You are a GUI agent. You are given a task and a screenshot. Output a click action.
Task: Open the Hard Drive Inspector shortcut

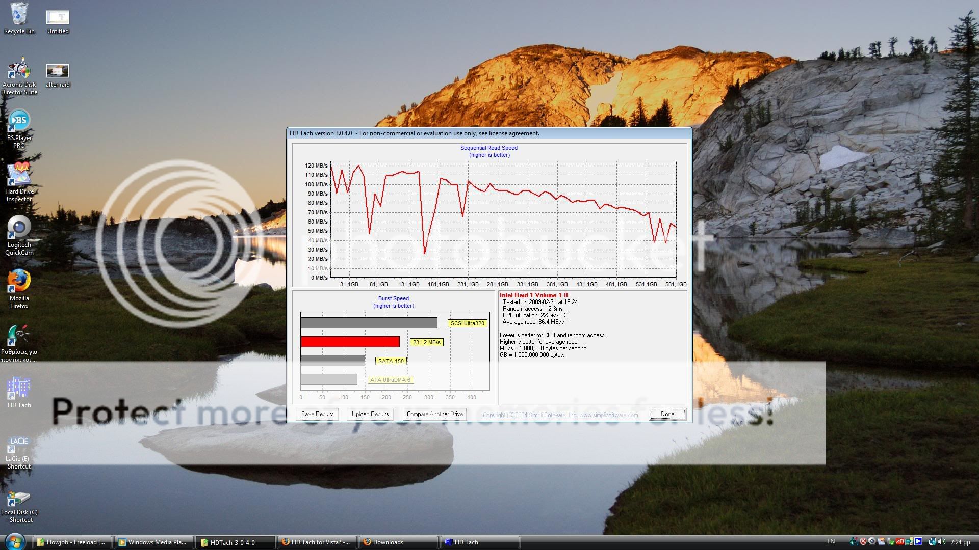click(19, 177)
